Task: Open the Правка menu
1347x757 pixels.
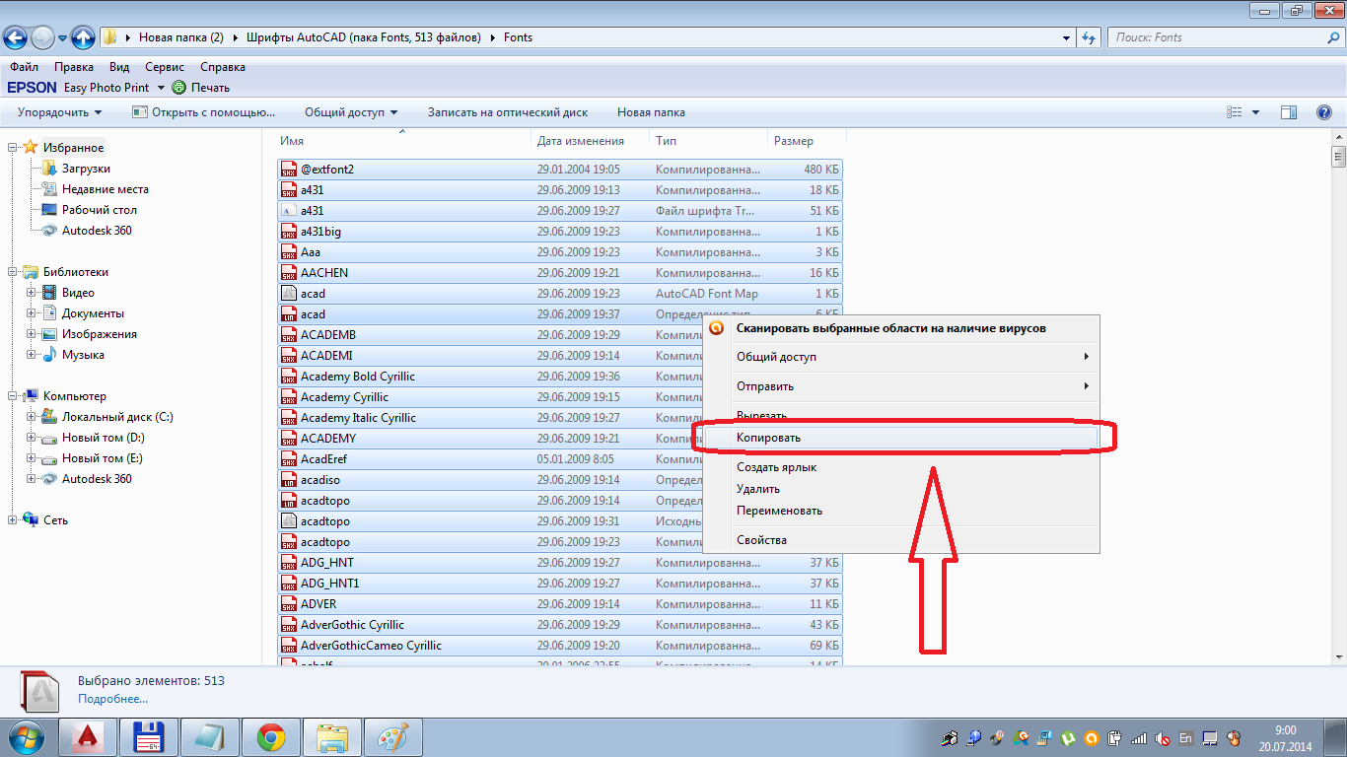Action: click(74, 67)
